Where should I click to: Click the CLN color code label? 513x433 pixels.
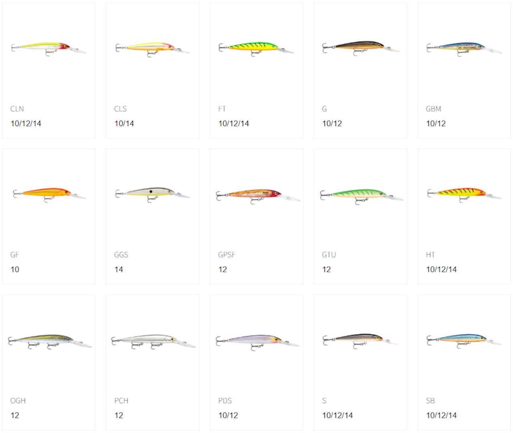click(x=17, y=109)
